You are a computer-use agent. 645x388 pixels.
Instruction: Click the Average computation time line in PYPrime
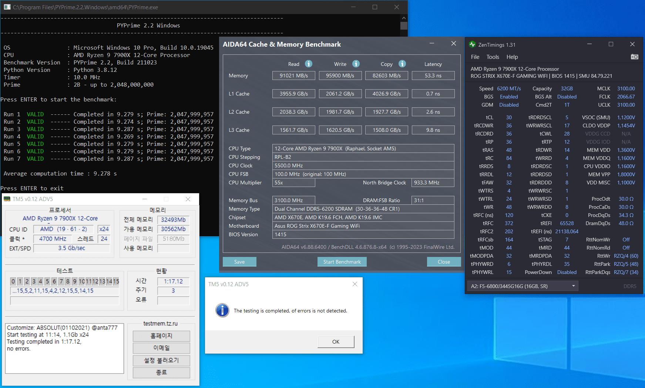tap(60, 174)
